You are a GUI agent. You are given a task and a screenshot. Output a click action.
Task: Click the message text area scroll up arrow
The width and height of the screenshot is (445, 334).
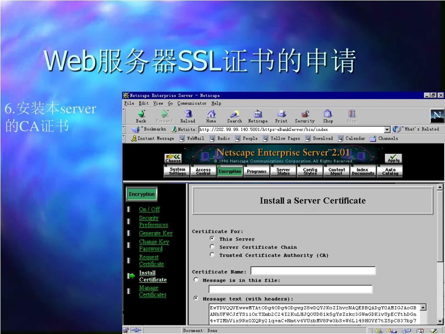pyautogui.click(x=423, y=307)
